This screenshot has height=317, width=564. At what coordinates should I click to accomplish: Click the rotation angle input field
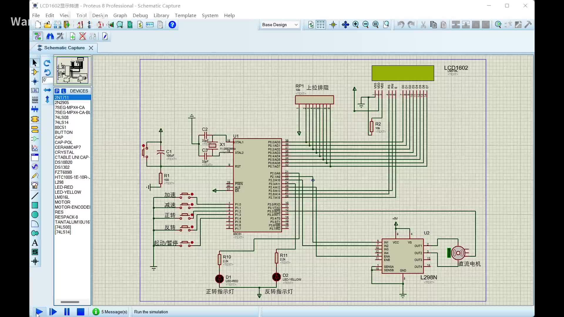48,80
